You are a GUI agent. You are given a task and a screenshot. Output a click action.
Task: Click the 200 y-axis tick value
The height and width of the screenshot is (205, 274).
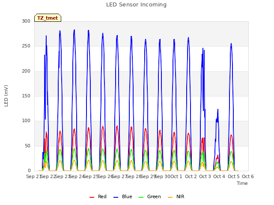[x=26, y=71]
